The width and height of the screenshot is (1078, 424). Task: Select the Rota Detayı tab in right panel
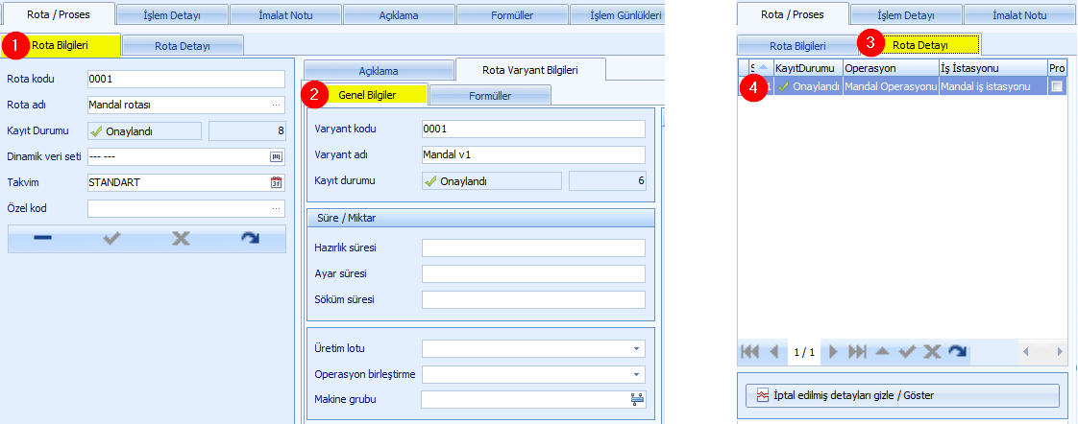coord(919,44)
